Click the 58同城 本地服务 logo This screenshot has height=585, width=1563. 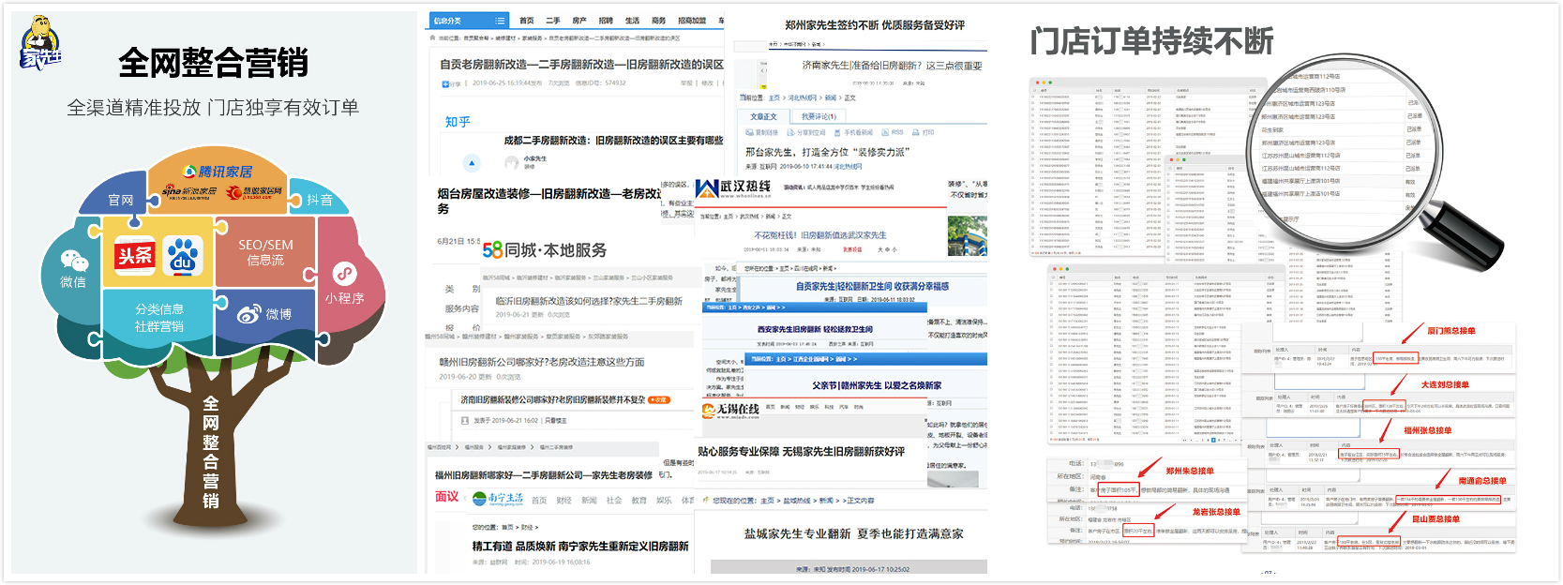point(545,250)
